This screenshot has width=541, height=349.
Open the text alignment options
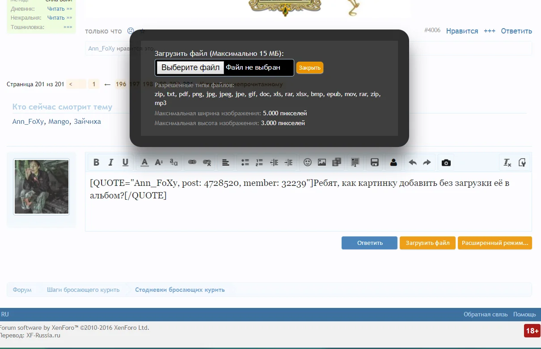[225, 162]
